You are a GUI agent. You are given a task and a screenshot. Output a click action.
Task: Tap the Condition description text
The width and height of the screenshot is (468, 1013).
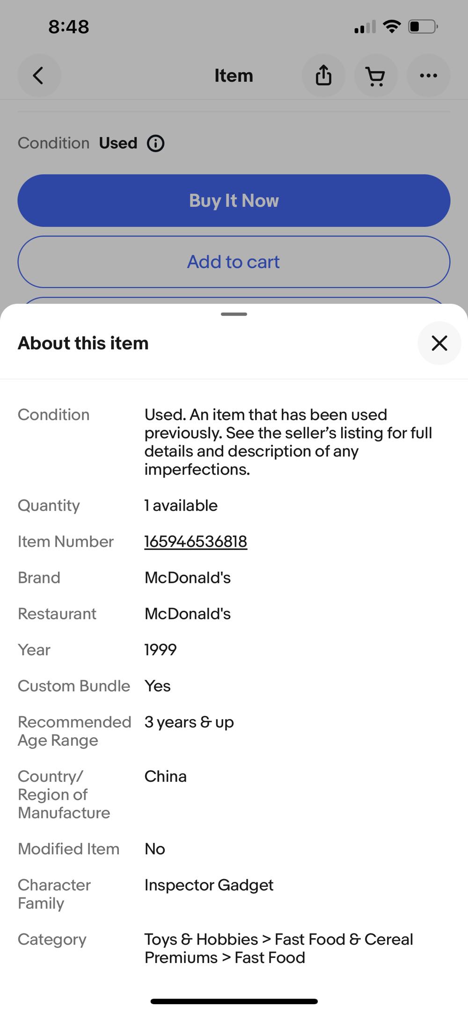coord(288,442)
